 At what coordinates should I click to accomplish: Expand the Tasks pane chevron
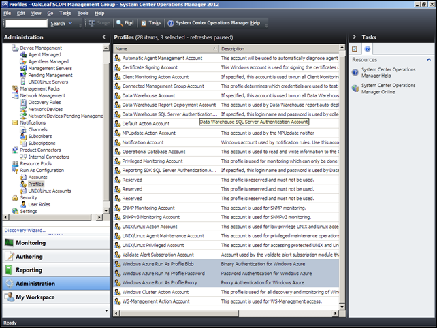click(x=354, y=37)
